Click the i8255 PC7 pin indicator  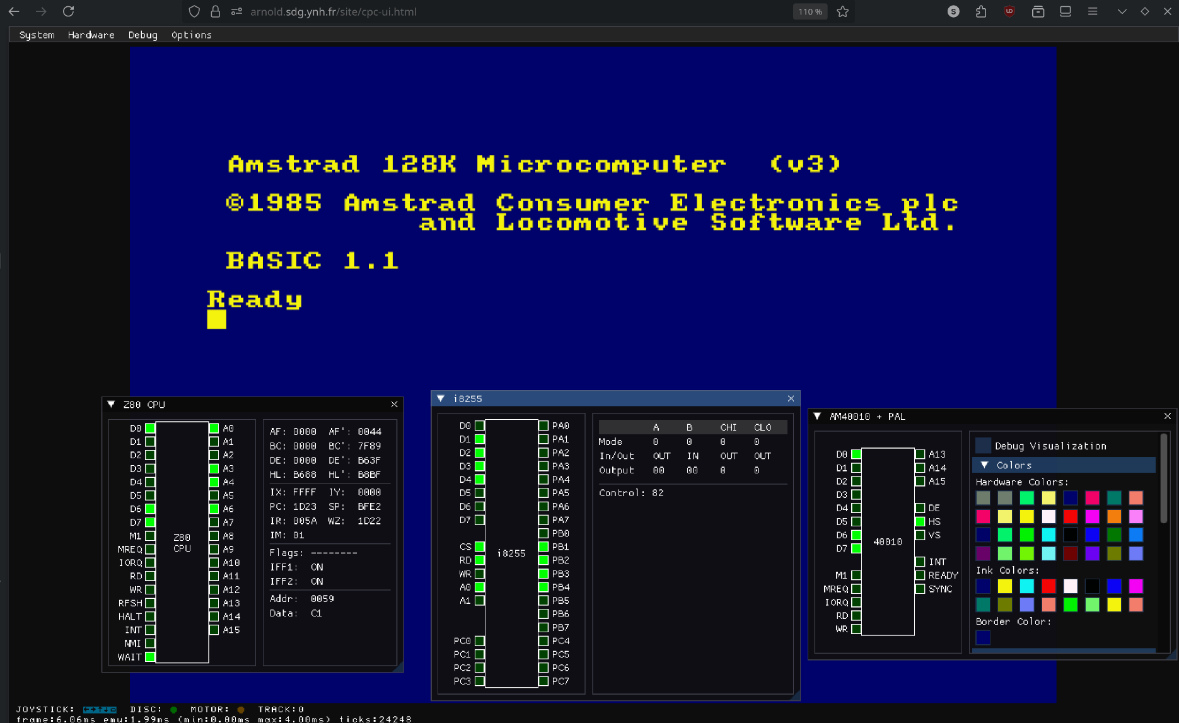tap(543, 681)
